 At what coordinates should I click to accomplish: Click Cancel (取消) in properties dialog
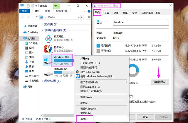pos(145,117)
